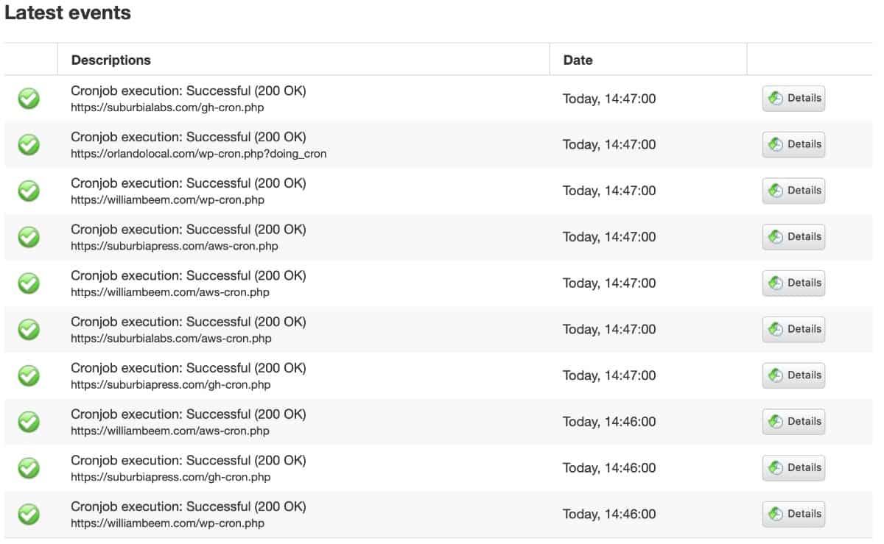Click success checkmark for suburbiapress.com/gh-cron.php at 14:46:00

click(29, 468)
